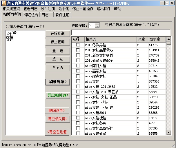Viewport: 176px width, 148px height.
Task: Check the box for 2011新款女鞋短靴
Action: point(78,55)
